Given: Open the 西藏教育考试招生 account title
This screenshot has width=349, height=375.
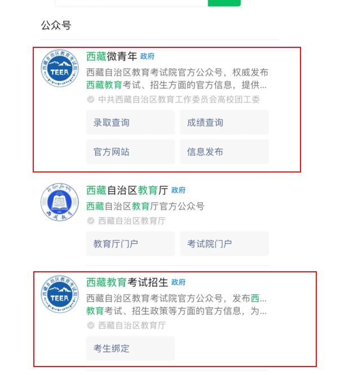Looking at the screenshot, I should pyautogui.click(x=127, y=282).
